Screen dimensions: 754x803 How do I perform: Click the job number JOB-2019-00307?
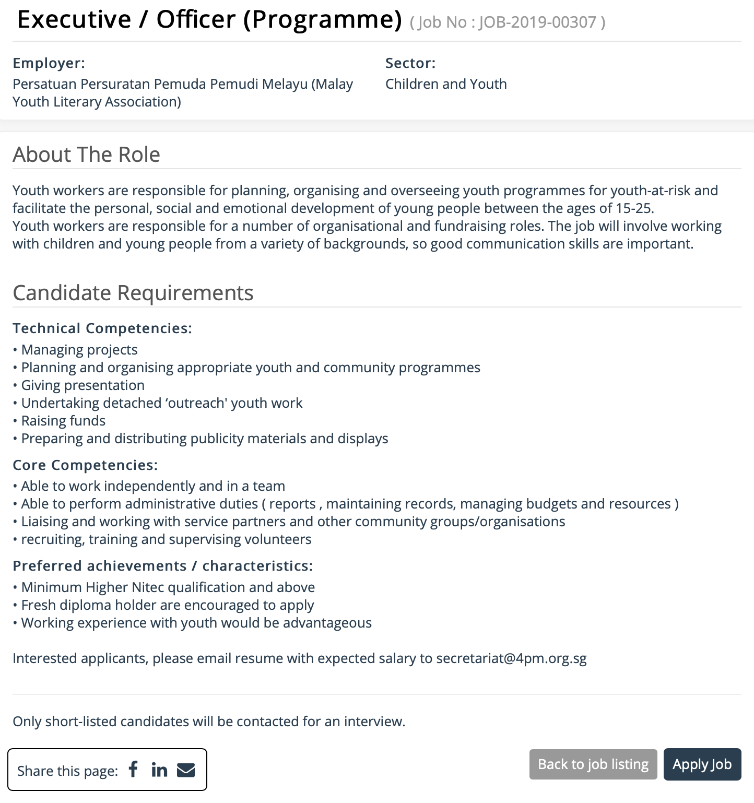point(538,22)
